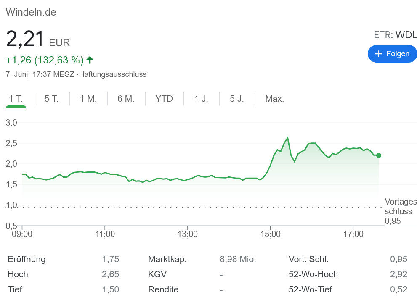View the 1 J. chart range
417x305 pixels.
[x=201, y=99]
